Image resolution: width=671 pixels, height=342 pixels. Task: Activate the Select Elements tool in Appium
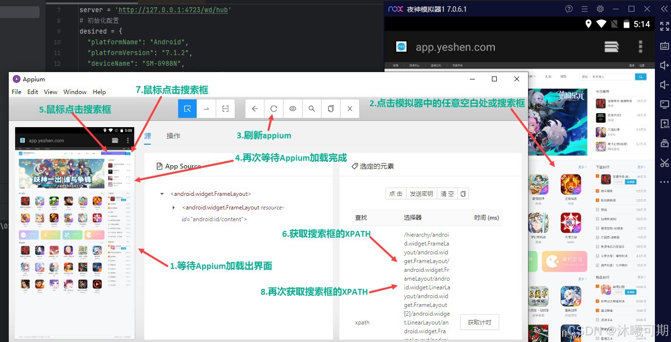click(x=187, y=109)
